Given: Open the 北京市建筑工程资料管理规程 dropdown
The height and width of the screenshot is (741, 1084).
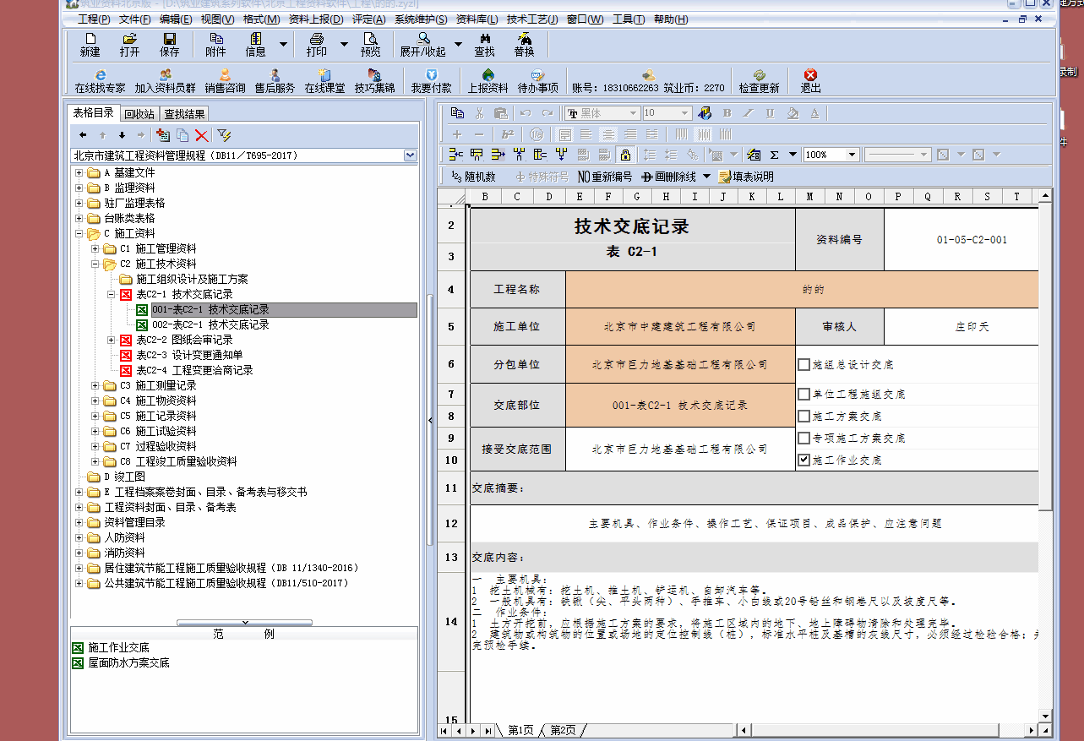Looking at the screenshot, I should click(x=411, y=155).
